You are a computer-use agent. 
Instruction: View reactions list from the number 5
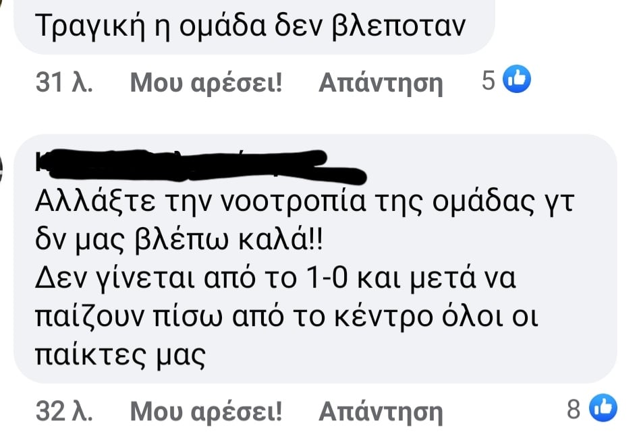(489, 80)
